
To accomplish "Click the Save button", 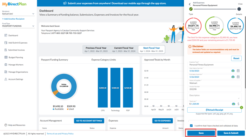I will (201, 133).
